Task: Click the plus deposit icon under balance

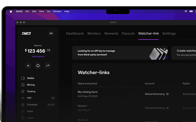Action: point(28,66)
